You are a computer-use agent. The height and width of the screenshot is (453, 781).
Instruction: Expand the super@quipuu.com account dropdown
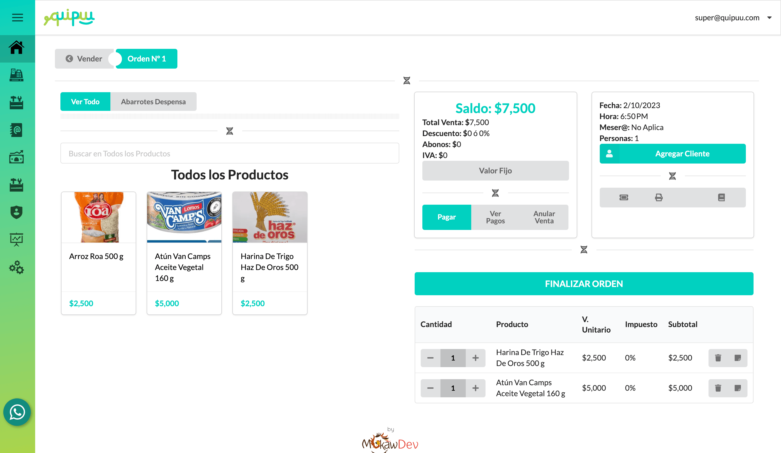(x=769, y=18)
